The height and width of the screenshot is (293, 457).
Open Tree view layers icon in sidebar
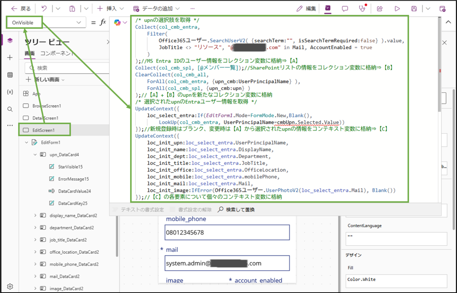[10, 41]
